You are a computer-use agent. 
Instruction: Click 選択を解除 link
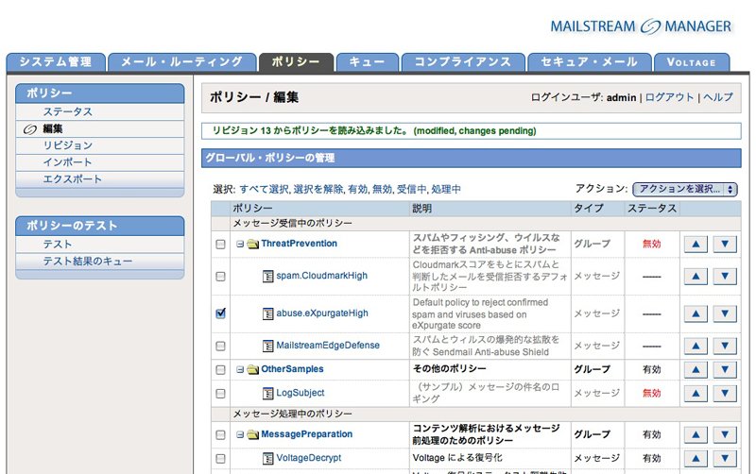tap(318, 189)
